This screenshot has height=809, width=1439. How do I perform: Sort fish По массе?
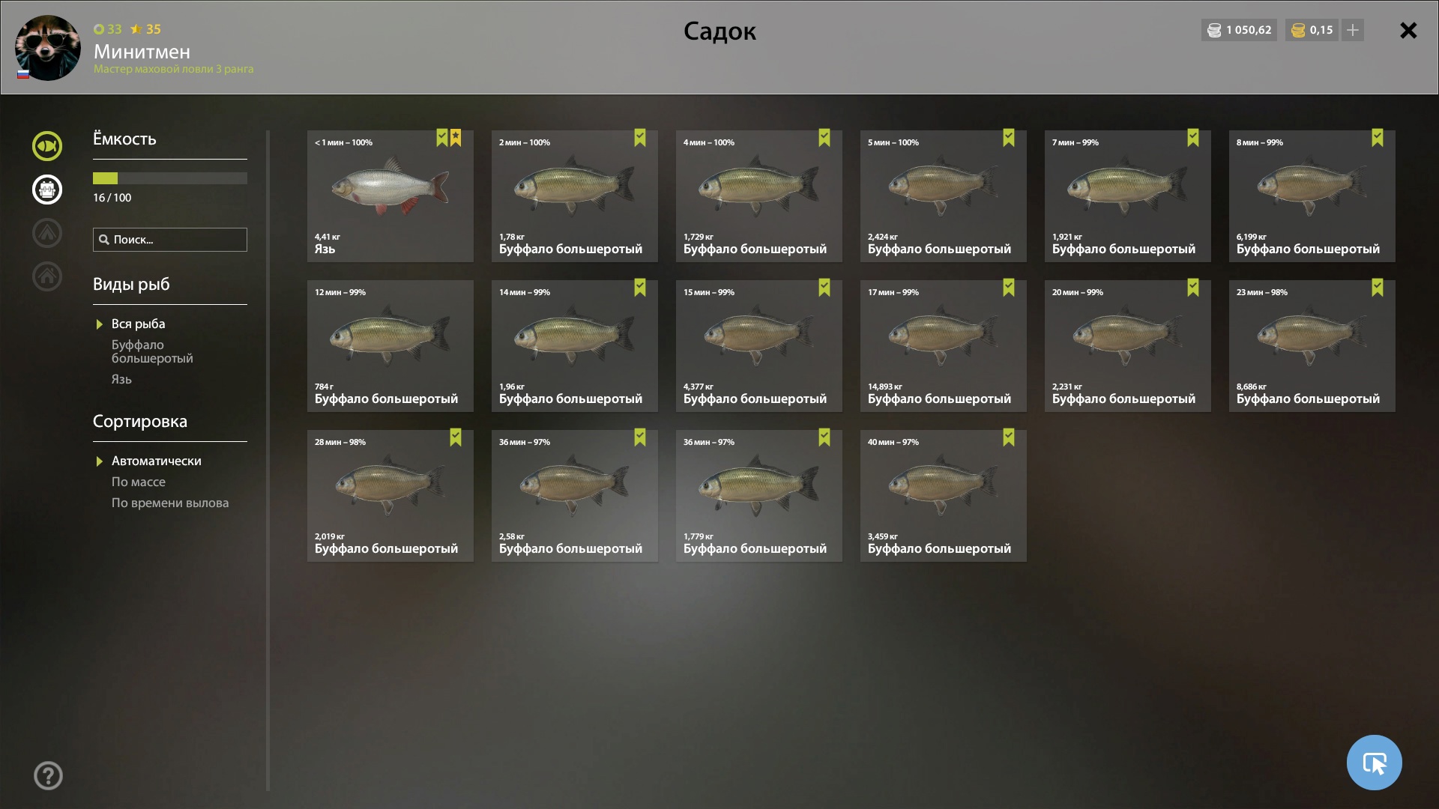[x=139, y=482]
